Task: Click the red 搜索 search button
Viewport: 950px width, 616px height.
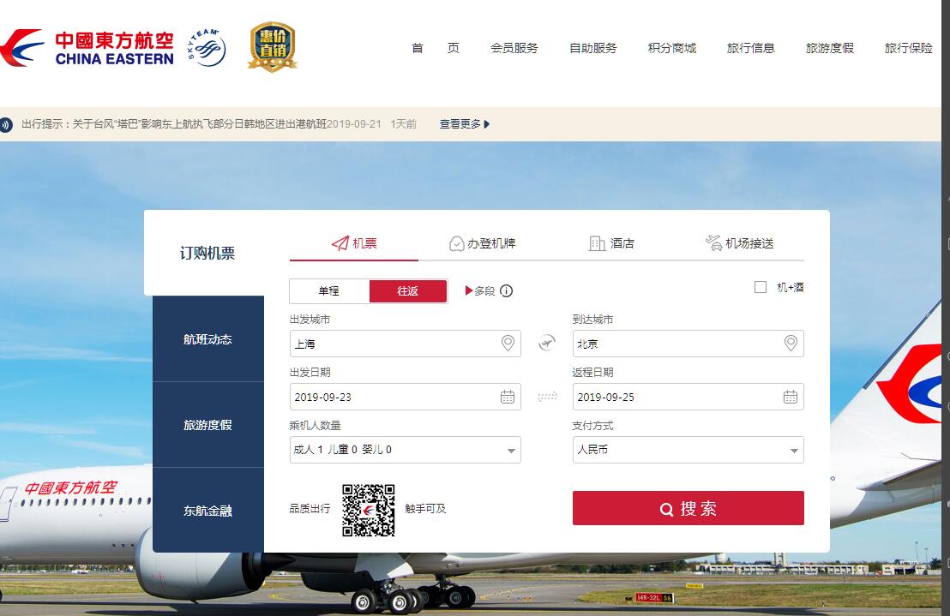Action: (x=688, y=508)
